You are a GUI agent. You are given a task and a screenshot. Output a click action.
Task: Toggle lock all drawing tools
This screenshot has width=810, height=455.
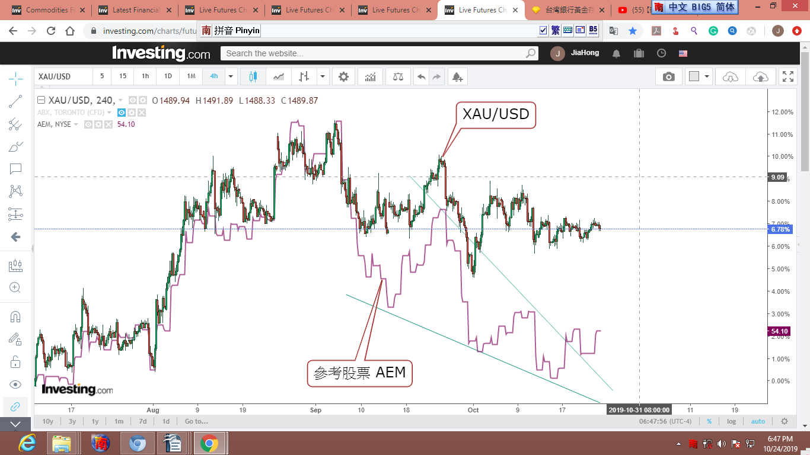pyautogui.click(x=15, y=361)
